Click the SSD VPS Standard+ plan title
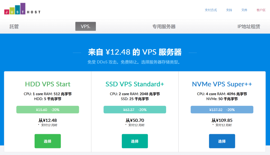 [x=135, y=84]
